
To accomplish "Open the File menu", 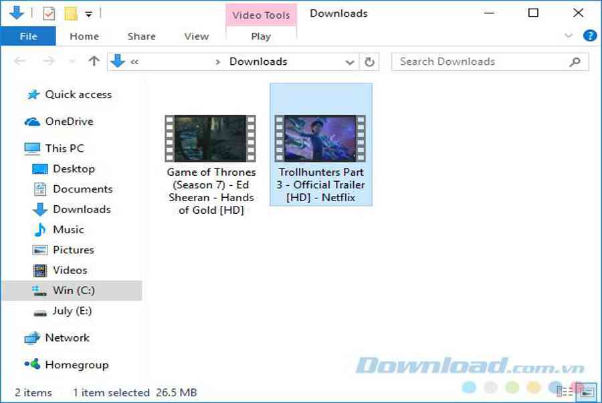I will pos(28,36).
